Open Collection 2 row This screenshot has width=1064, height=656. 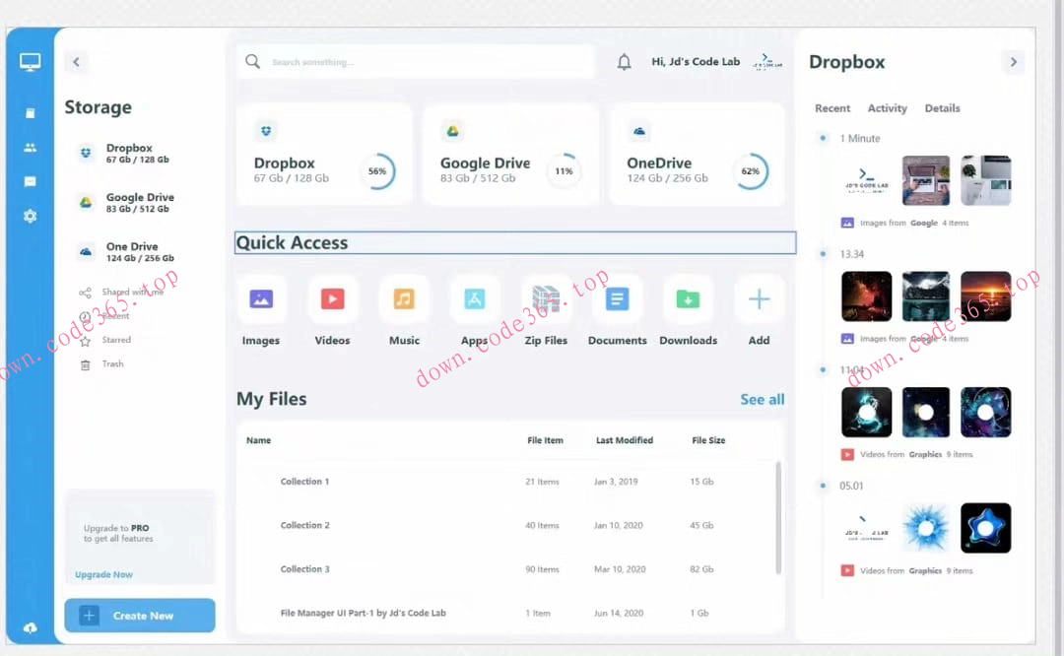pos(506,526)
